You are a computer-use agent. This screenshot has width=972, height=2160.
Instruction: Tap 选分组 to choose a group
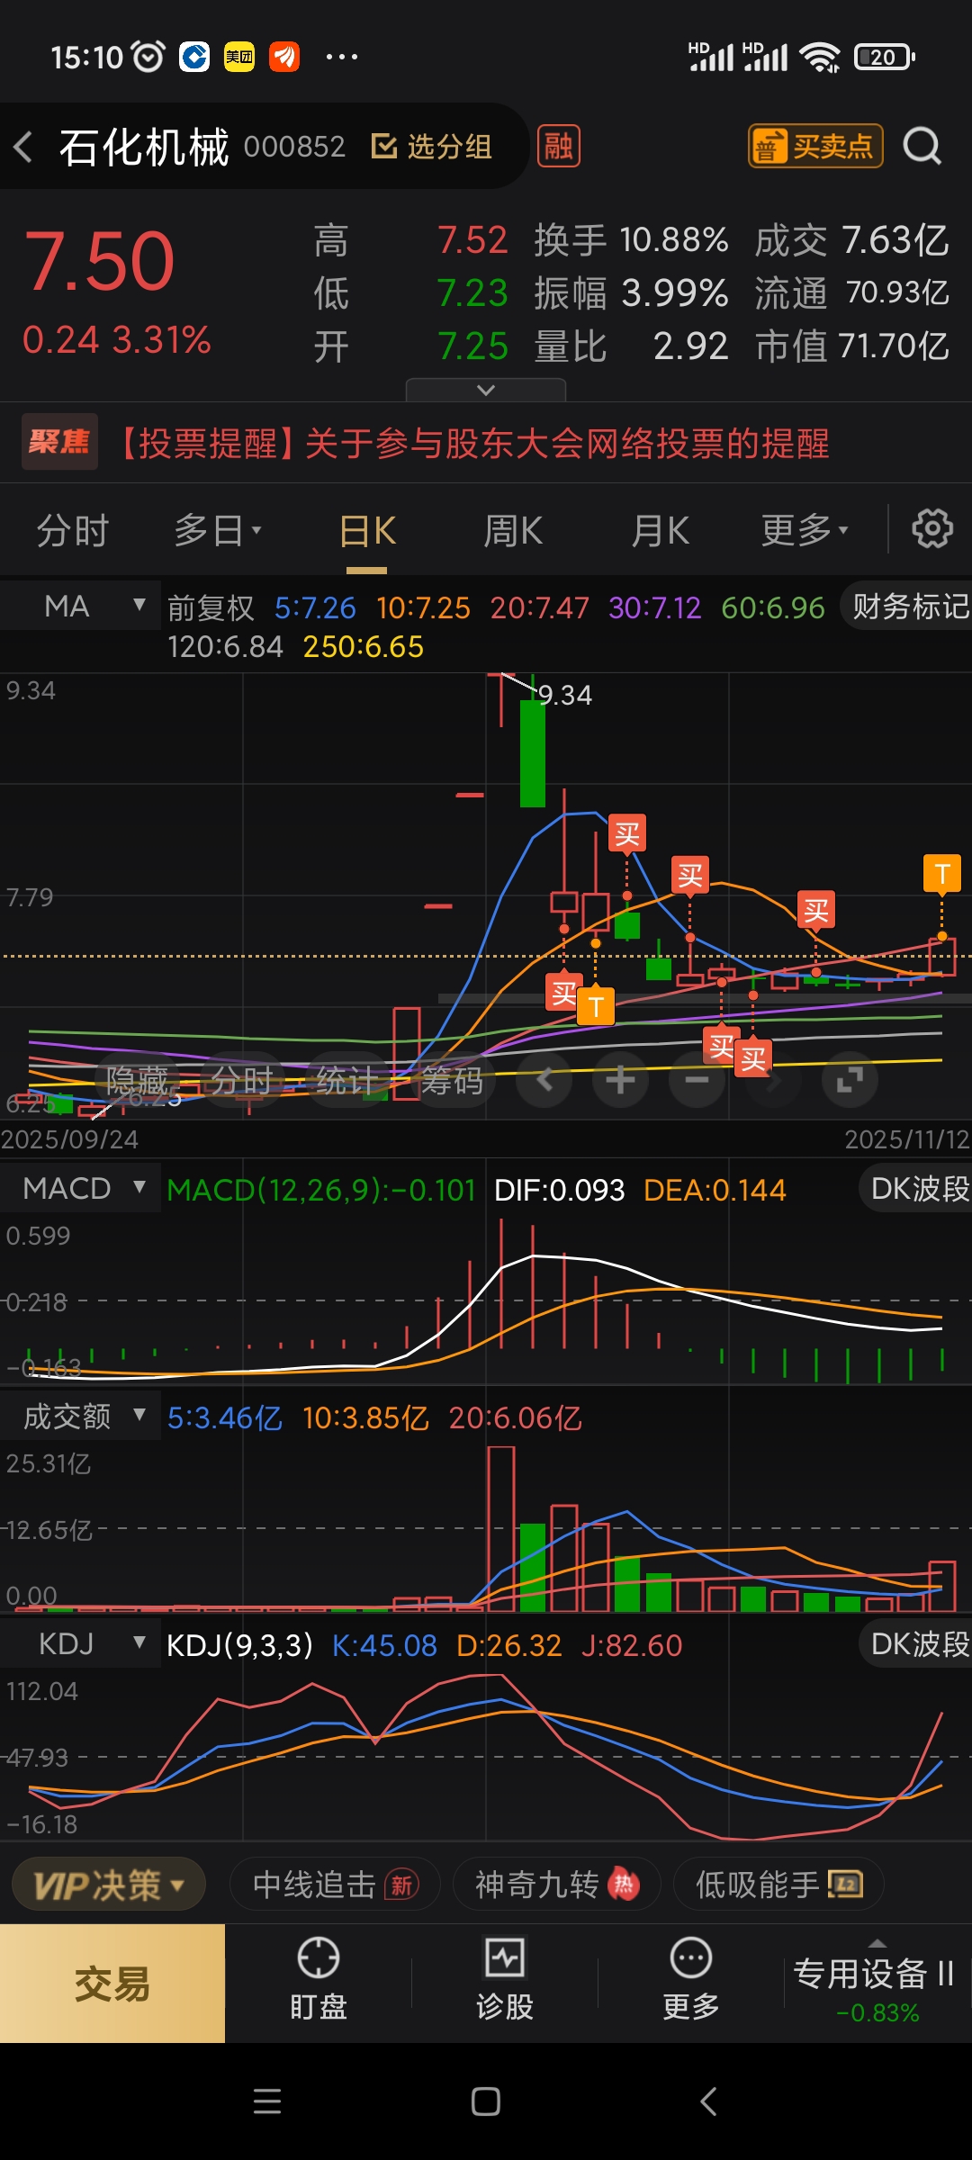(432, 146)
